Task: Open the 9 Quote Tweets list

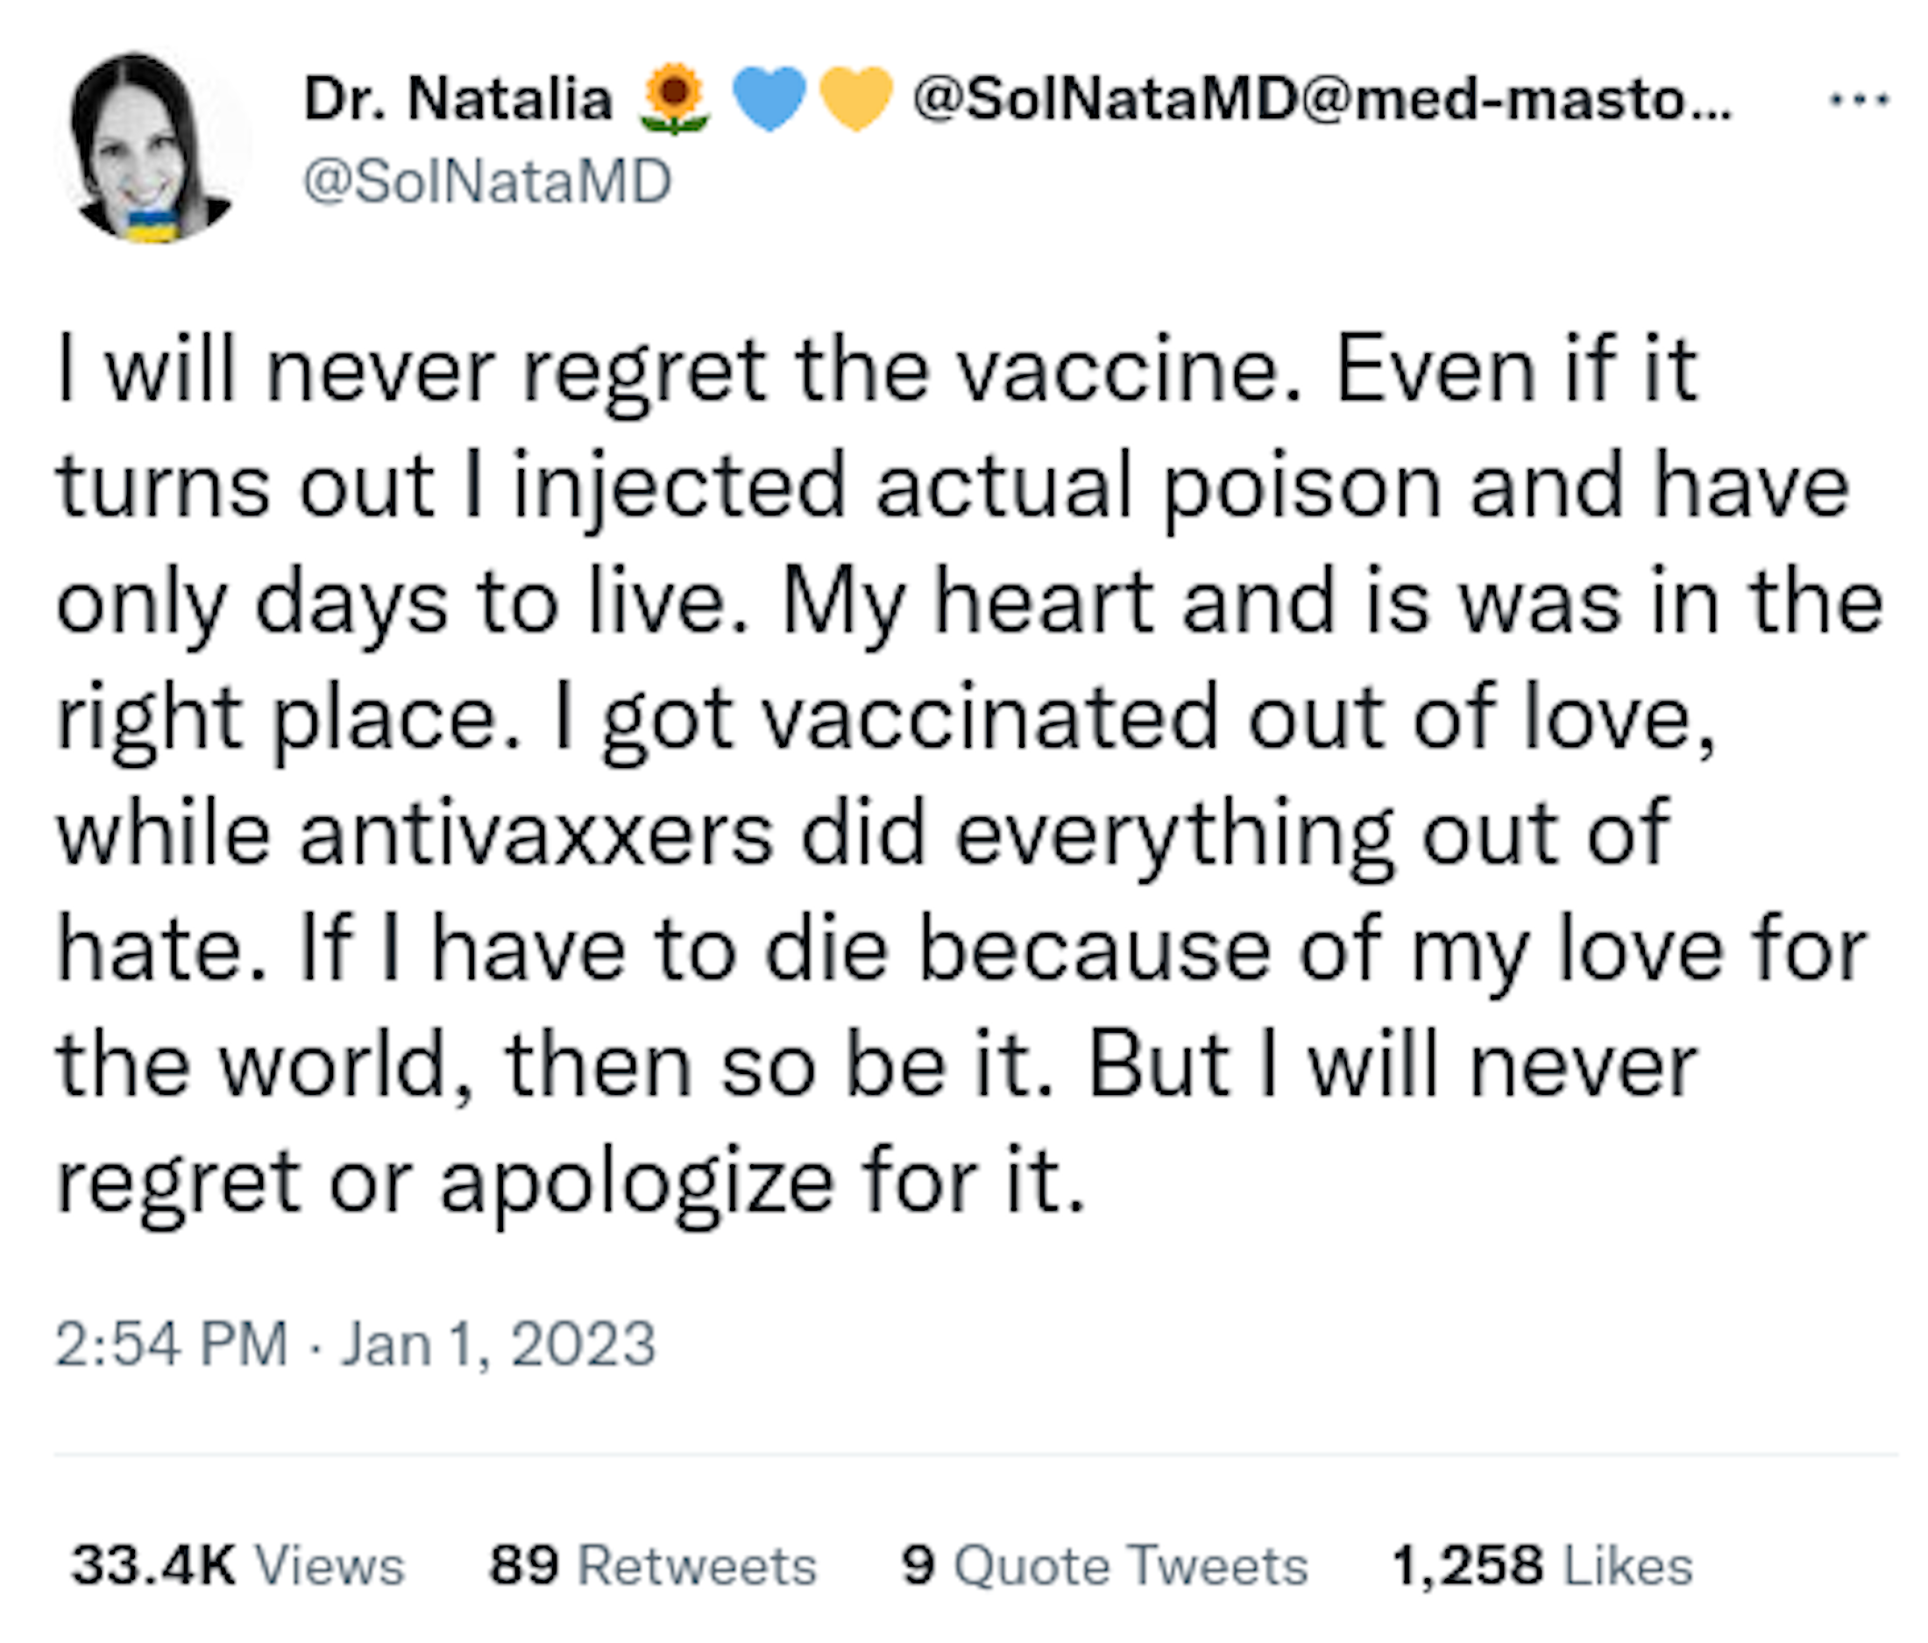Action: [1104, 1566]
